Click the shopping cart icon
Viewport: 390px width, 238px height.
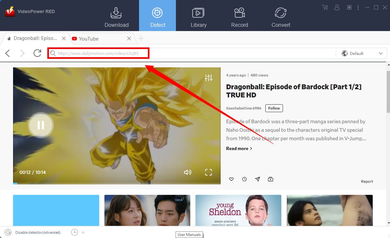pyautogui.click(x=325, y=8)
